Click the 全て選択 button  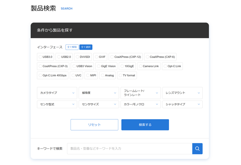tap(86, 47)
